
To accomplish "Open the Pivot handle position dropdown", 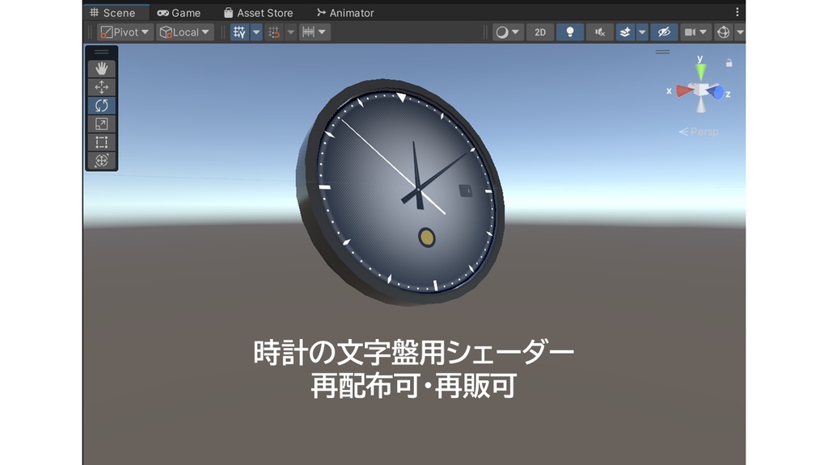I will tap(123, 32).
